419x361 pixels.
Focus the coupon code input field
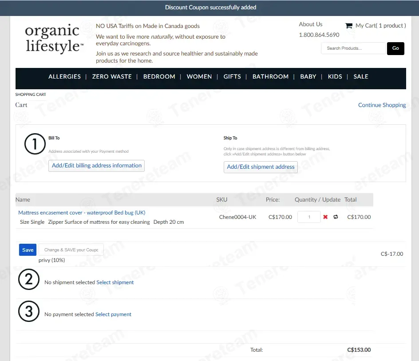(x=71, y=250)
